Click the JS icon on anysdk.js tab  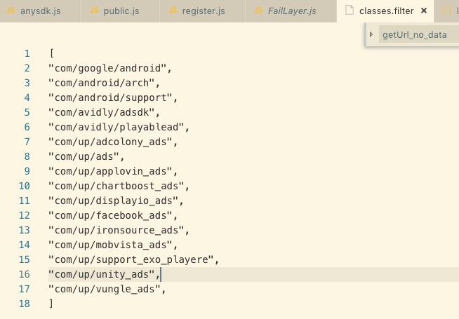click(x=11, y=11)
